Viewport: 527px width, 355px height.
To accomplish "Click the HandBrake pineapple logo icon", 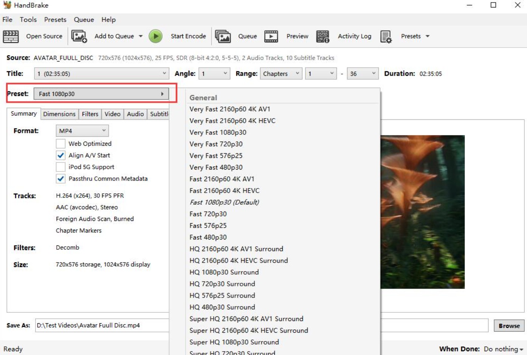I will [x=7, y=6].
